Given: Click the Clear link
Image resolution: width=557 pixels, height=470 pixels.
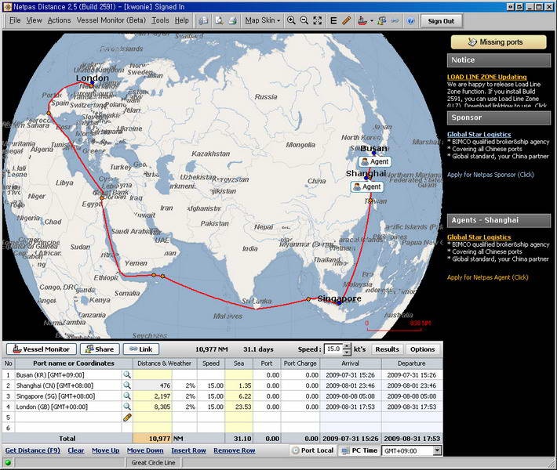Looking at the screenshot, I should [x=76, y=450].
